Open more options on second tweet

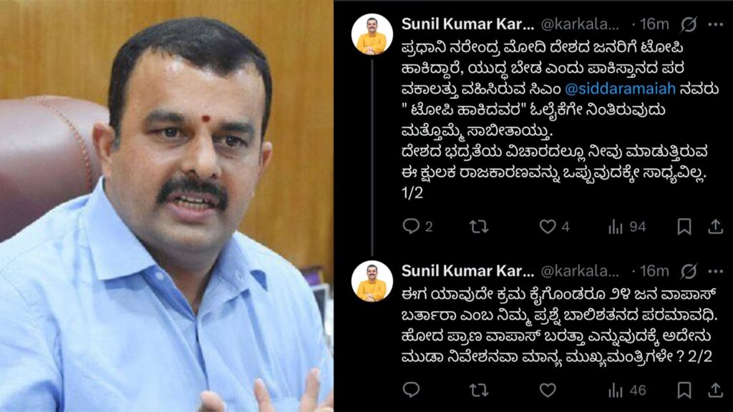(x=716, y=271)
